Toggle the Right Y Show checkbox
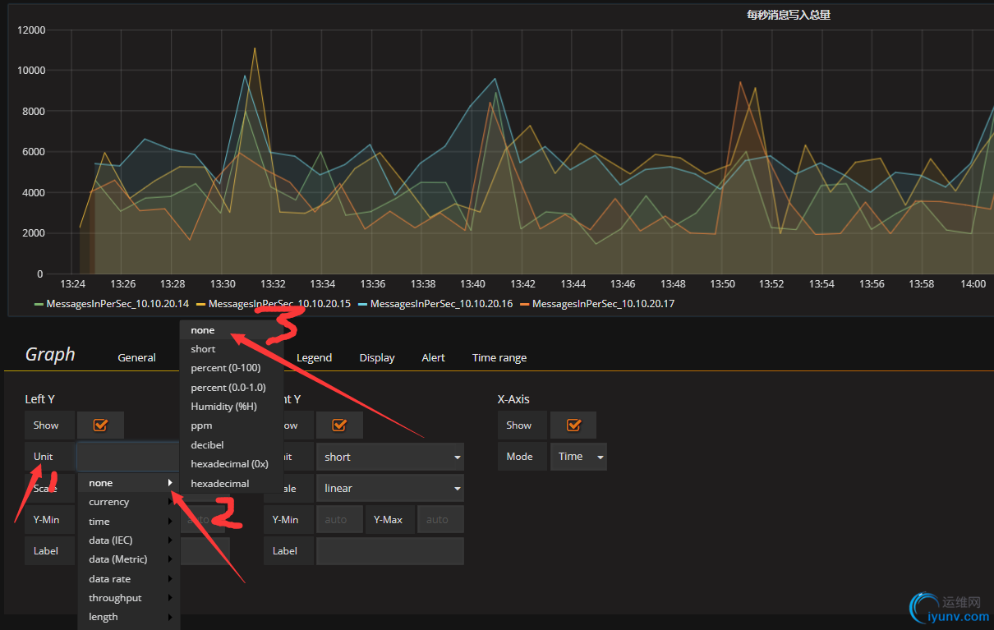This screenshot has width=994, height=630. [x=338, y=425]
